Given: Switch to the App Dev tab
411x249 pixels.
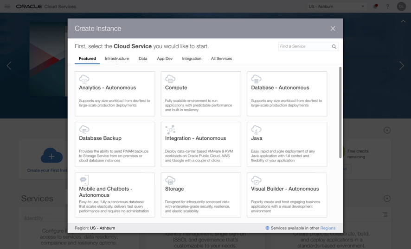Looking at the screenshot, I should pos(165,59).
